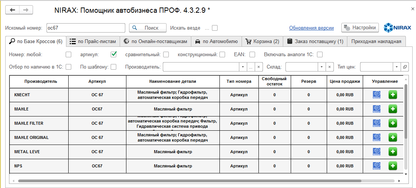Add KNECHT OC 67 with green plus
The image size is (416, 188).
click(x=393, y=95)
